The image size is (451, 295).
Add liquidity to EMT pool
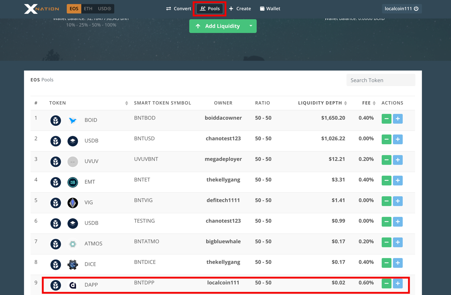click(398, 180)
